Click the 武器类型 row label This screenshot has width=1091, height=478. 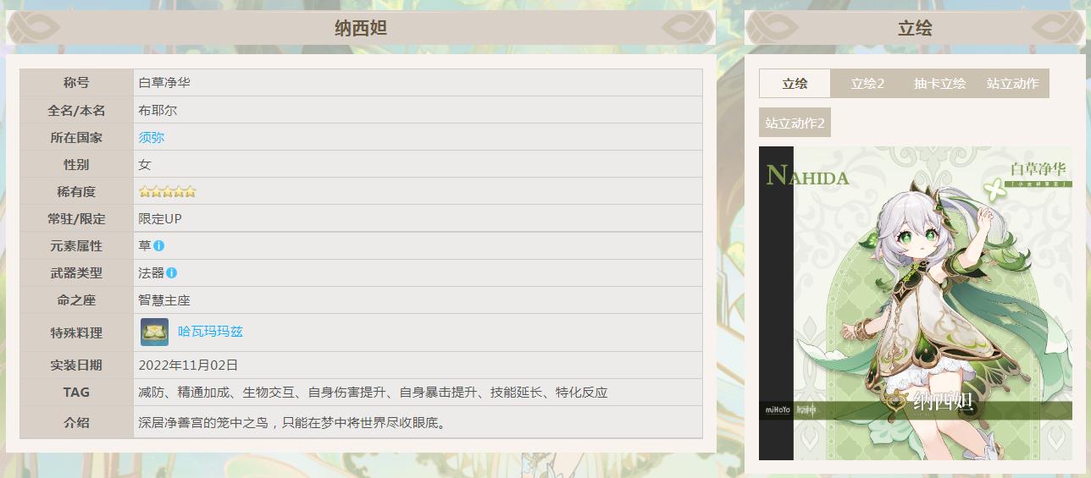tap(76, 272)
